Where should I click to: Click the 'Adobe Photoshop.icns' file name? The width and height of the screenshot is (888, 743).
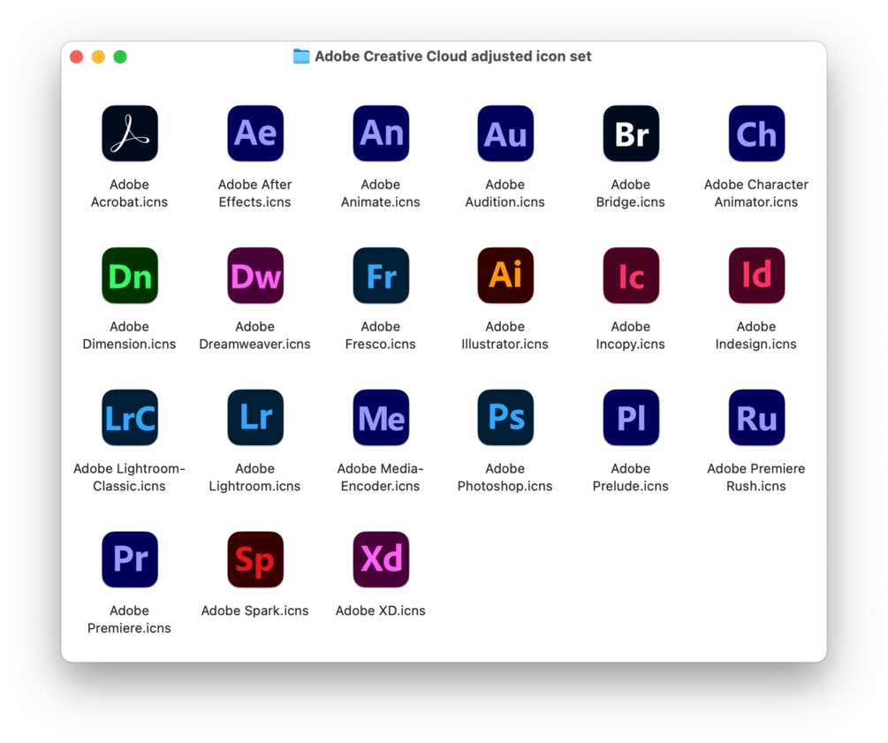coord(505,477)
